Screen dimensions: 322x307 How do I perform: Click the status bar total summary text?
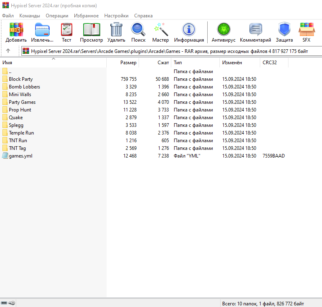coord(263,303)
